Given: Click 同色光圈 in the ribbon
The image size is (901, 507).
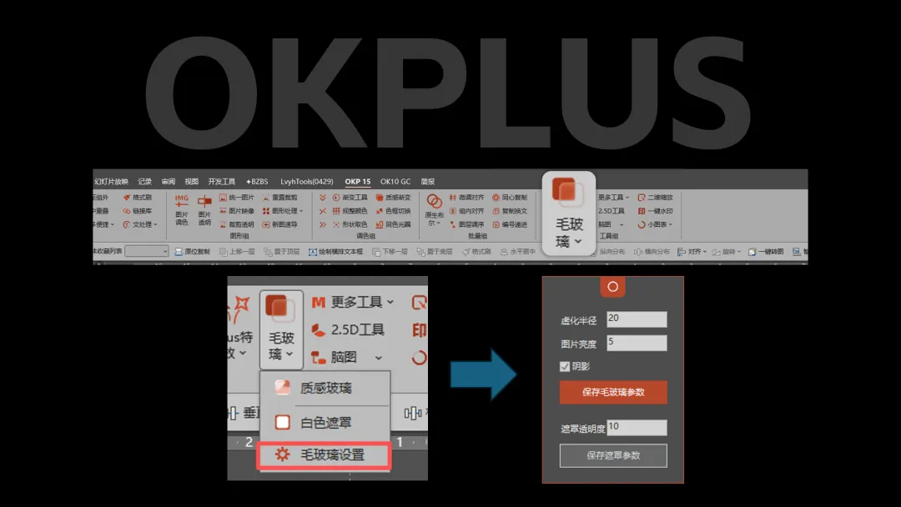Looking at the screenshot, I should [x=393, y=224].
